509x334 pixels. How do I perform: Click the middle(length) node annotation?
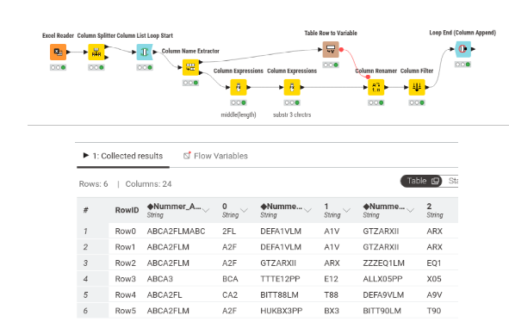[239, 114]
